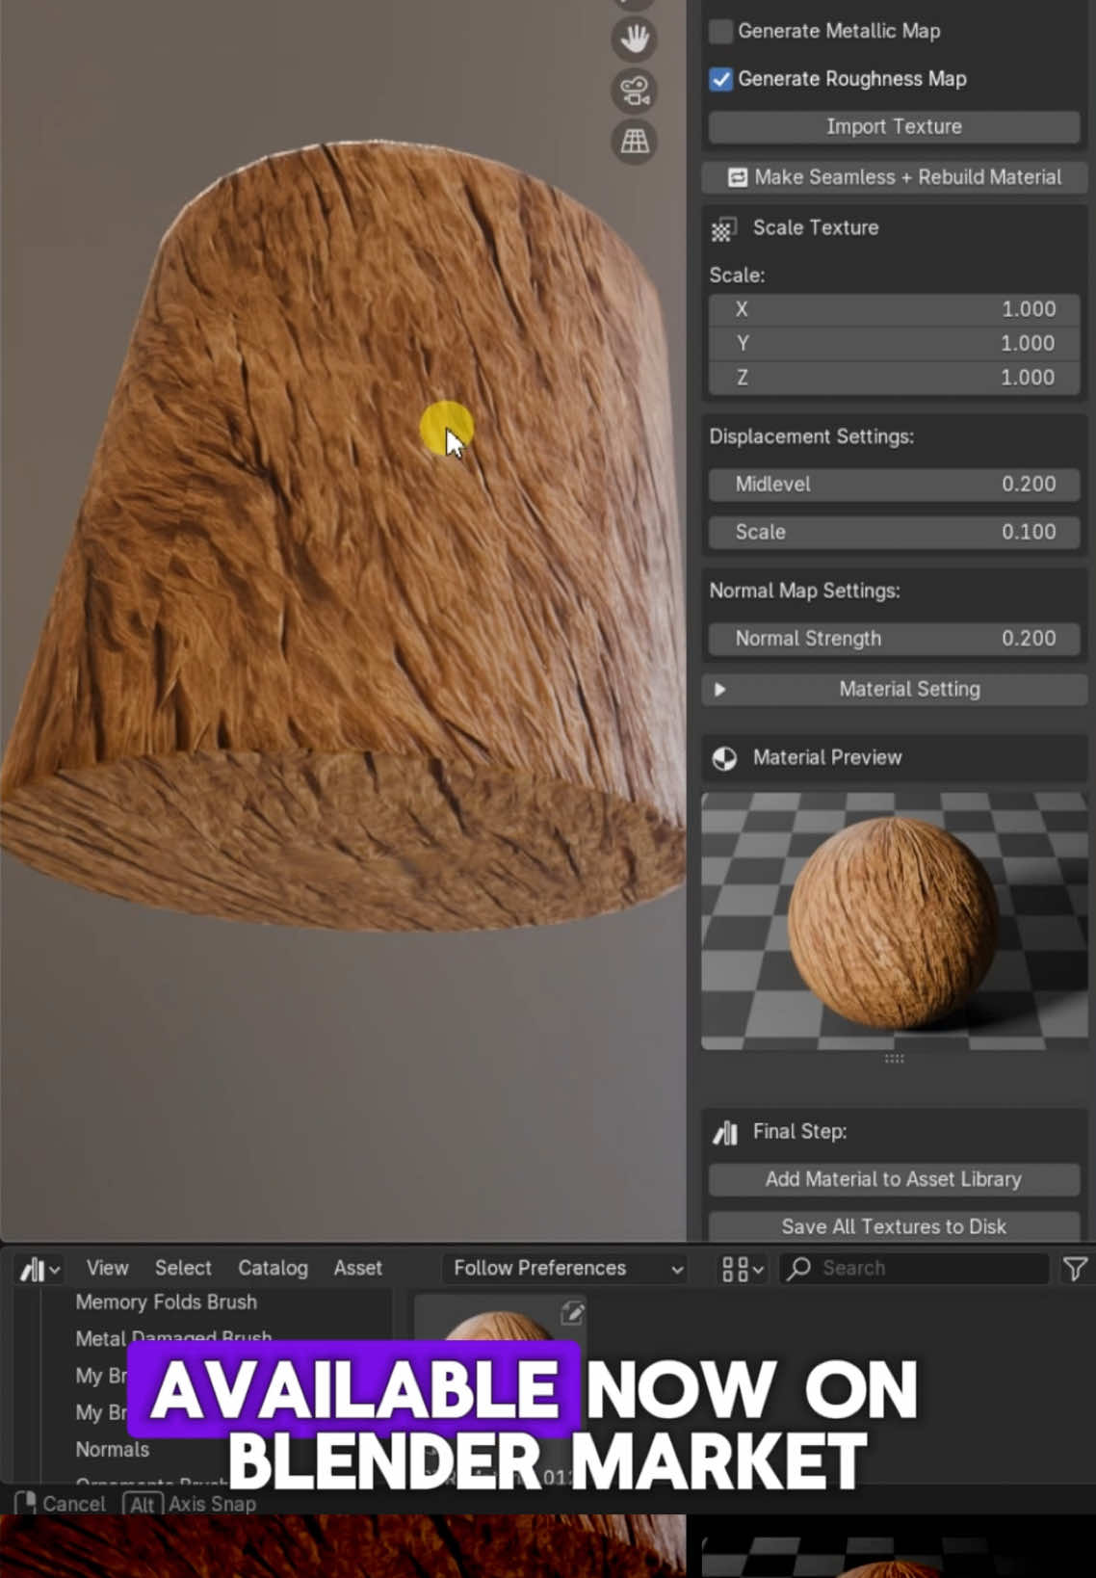
Task: Click the preview panel resize grip dots
Action: pyautogui.click(x=894, y=1059)
